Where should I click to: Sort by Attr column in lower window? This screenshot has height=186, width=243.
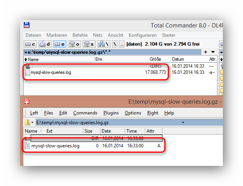pos(153,131)
